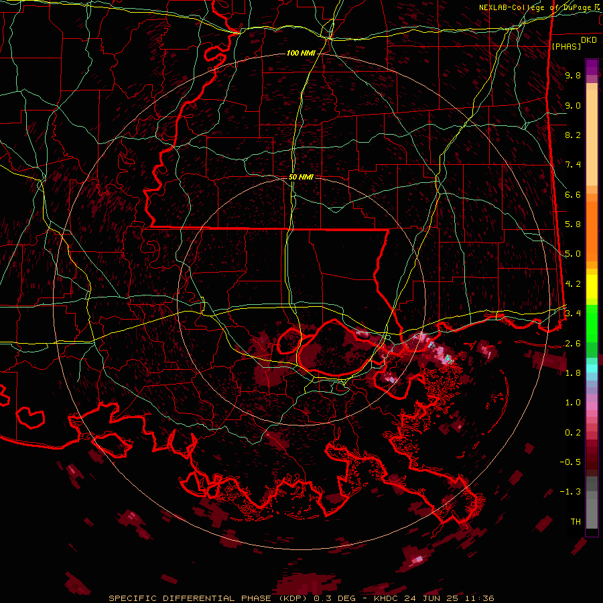
Task: Select the -1.3 scale label
Action: (571, 492)
